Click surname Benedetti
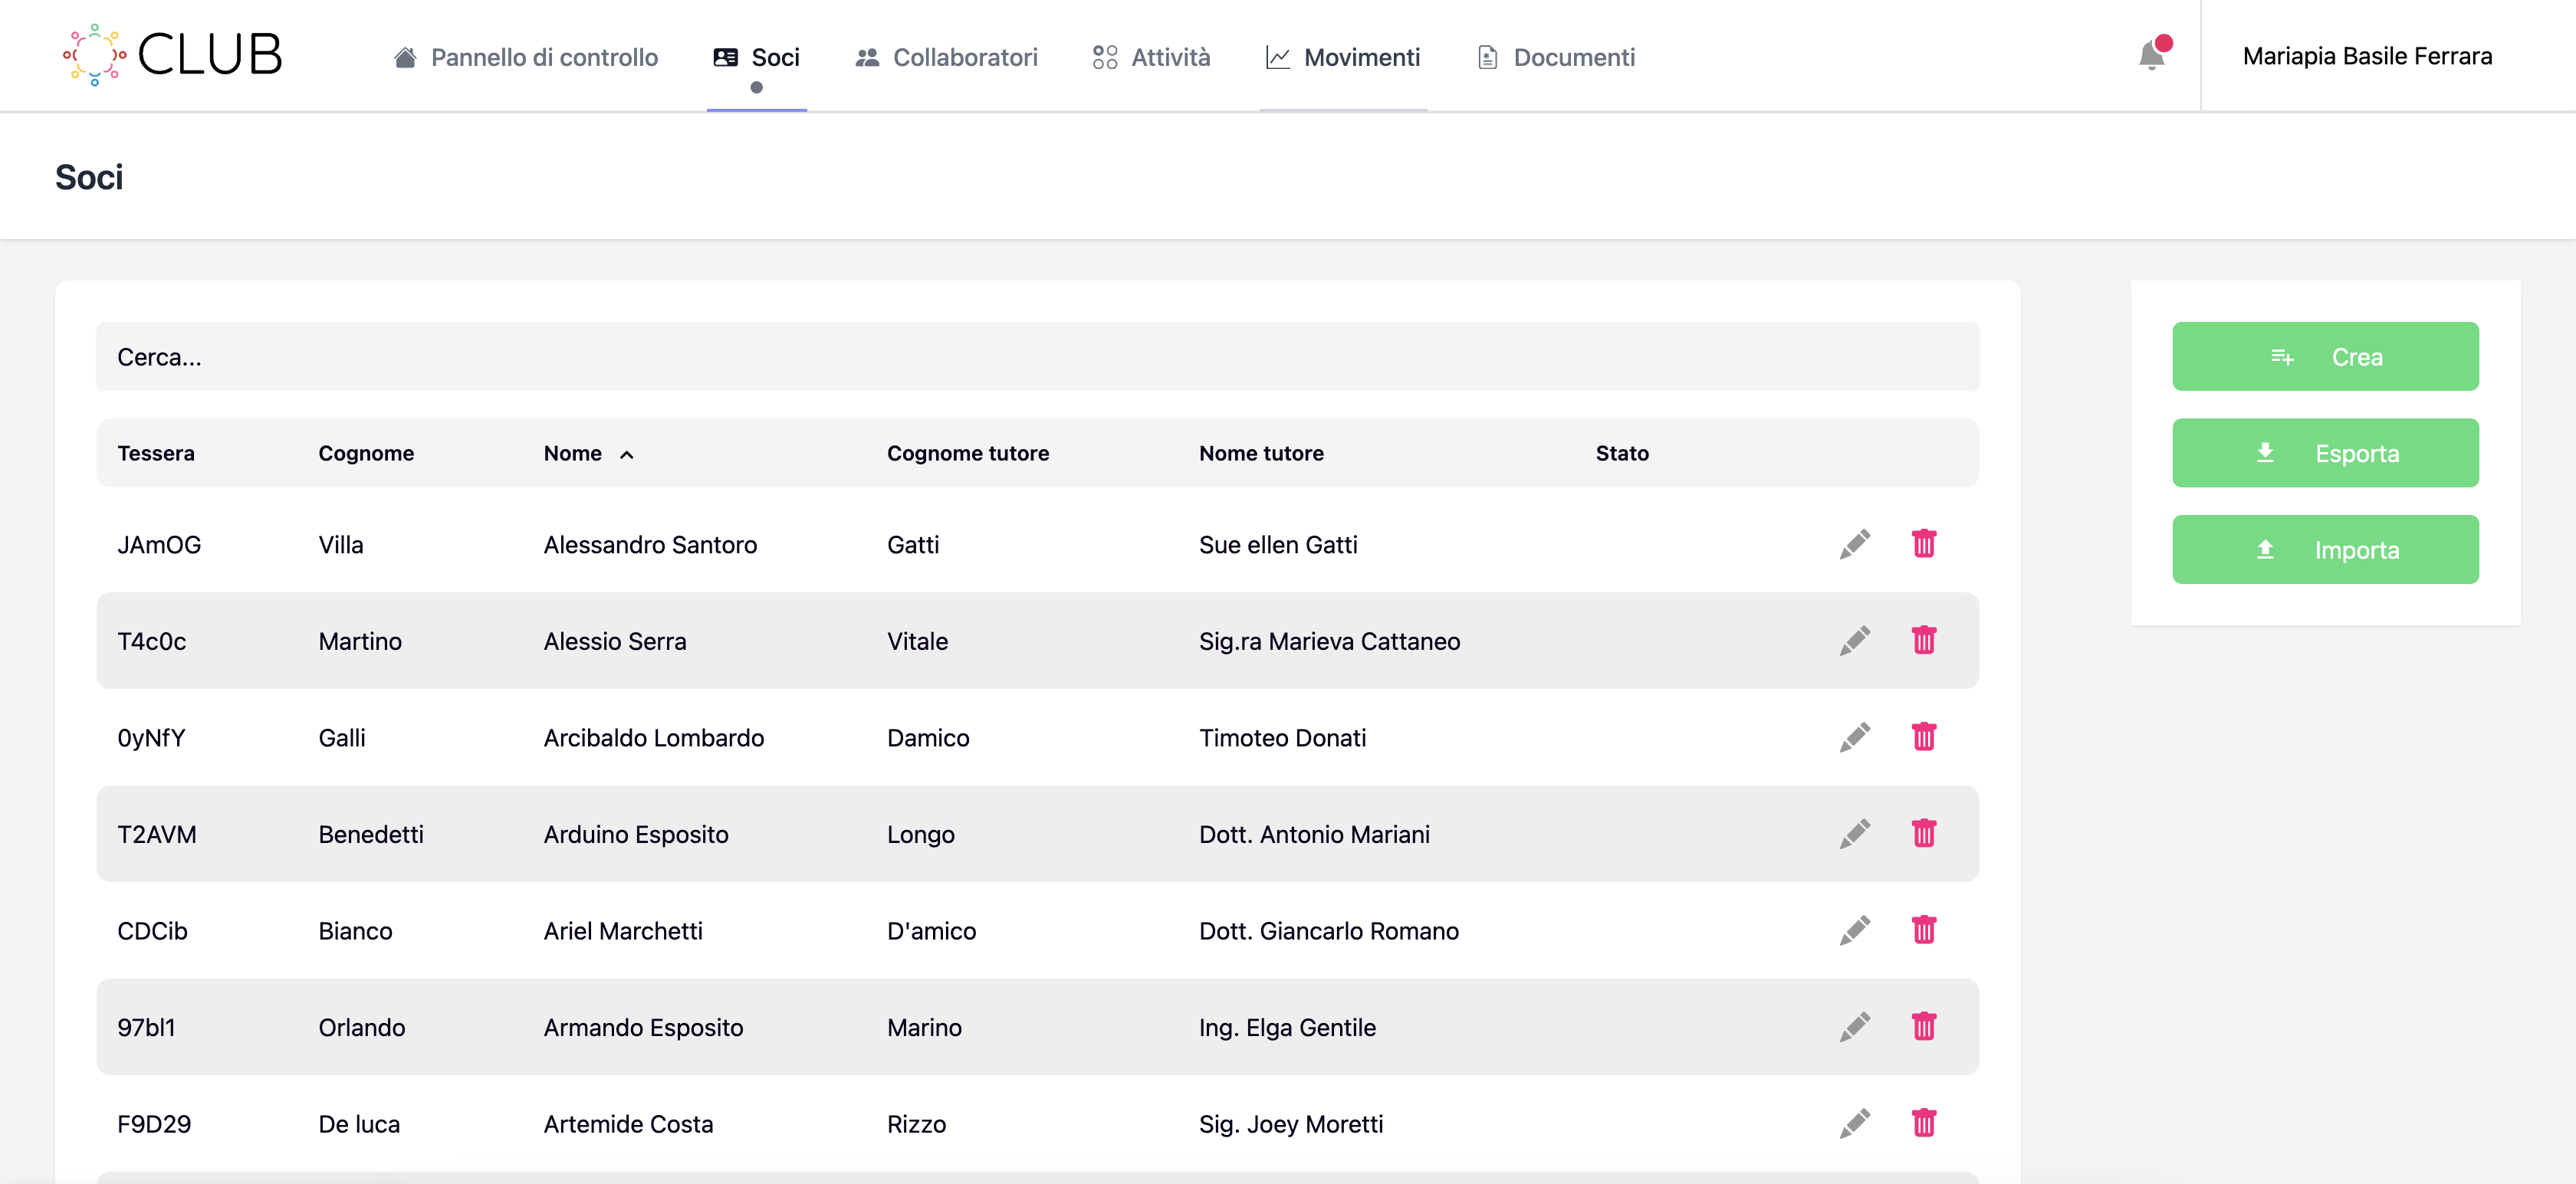2576x1184 pixels. pos(371,834)
